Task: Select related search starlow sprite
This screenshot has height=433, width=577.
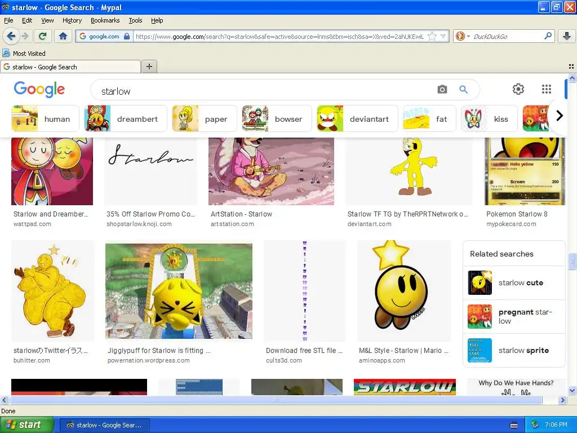Action: pyautogui.click(x=514, y=351)
